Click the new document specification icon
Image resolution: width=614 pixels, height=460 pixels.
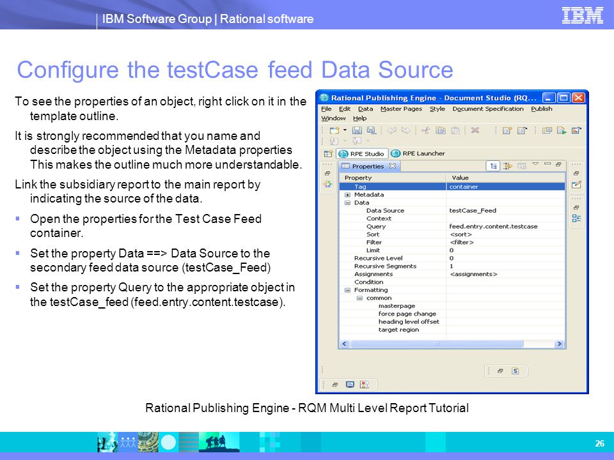click(x=507, y=130)
